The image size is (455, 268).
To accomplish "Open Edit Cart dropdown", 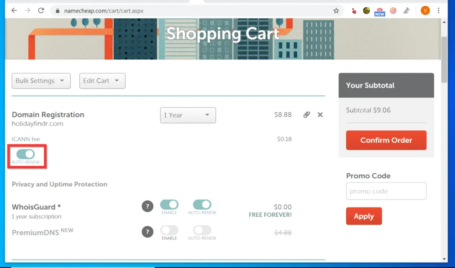I will [x=103, y=81].
